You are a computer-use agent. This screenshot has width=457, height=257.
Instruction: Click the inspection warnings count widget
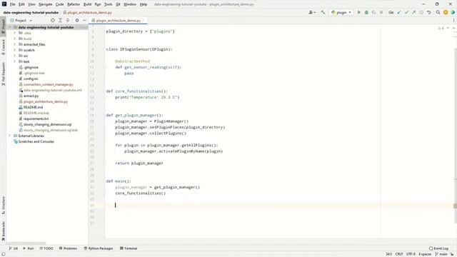point(441,28)
